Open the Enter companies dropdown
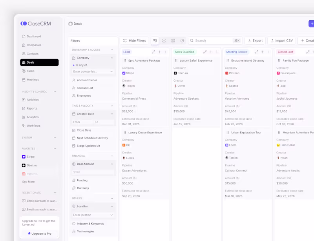The image size is (314, 241). (x=93, y=71)
